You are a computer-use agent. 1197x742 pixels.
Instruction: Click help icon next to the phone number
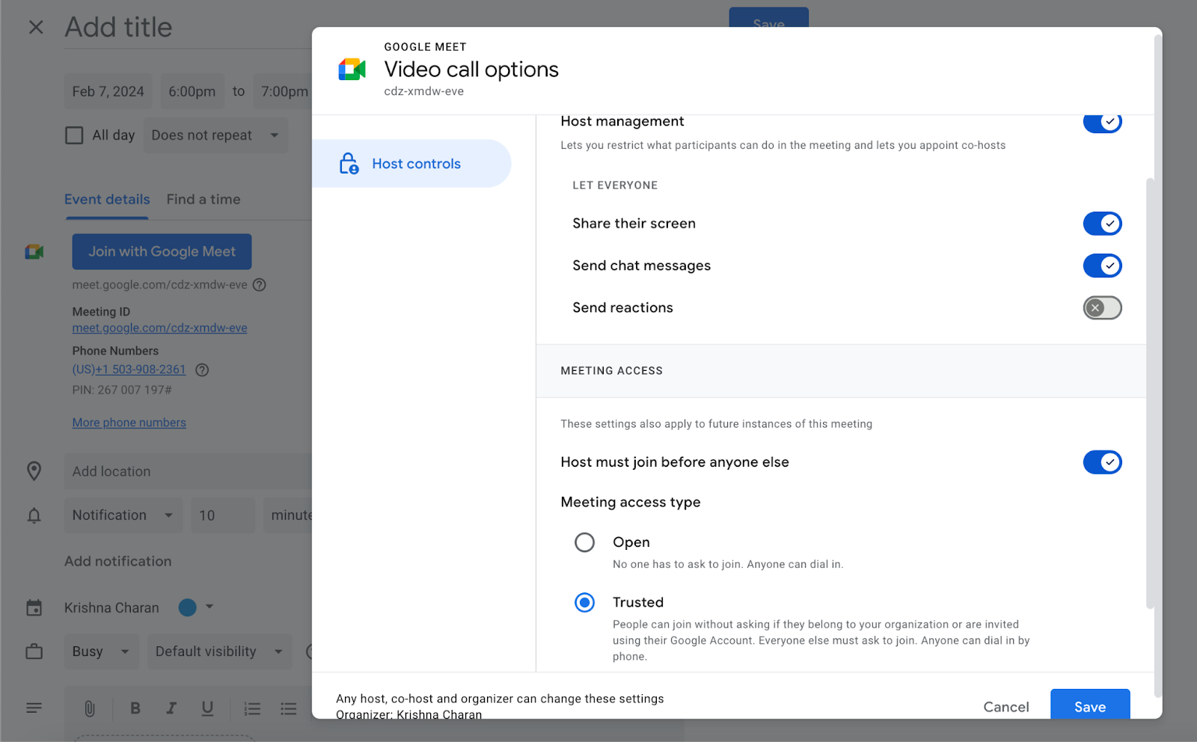click(x=202, y=370)
